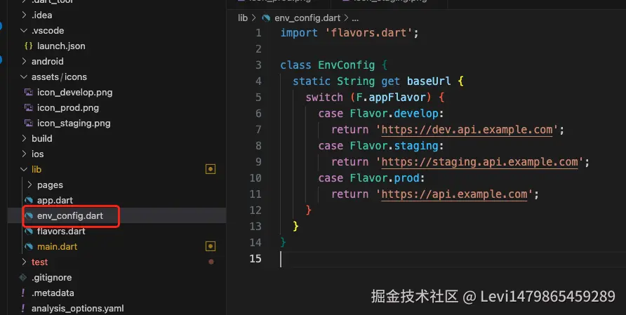Expand the ios folder chevron
The image size is (626, 315).
tap(24, 154)
